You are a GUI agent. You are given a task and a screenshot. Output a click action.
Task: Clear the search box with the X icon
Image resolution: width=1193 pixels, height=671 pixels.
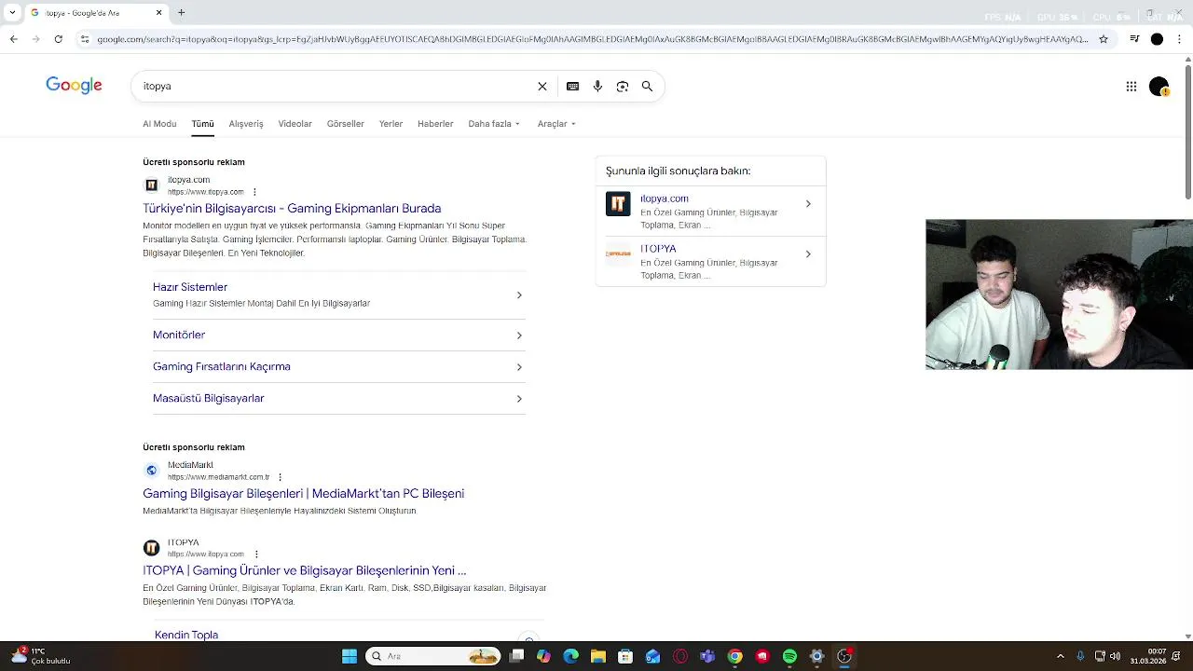tap(542, 86)
